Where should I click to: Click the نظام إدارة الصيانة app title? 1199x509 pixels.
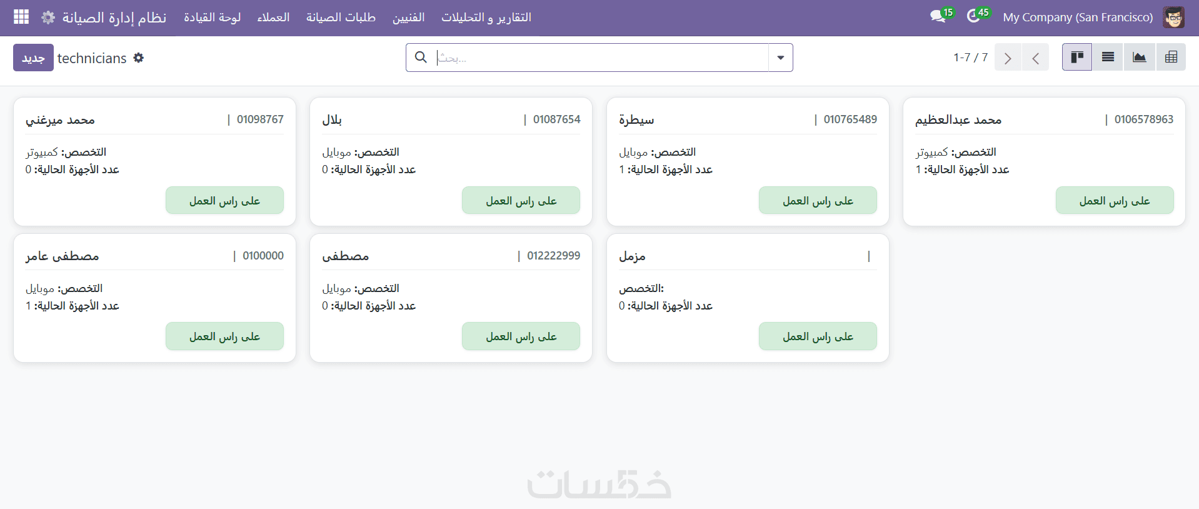tap(114, 18)
